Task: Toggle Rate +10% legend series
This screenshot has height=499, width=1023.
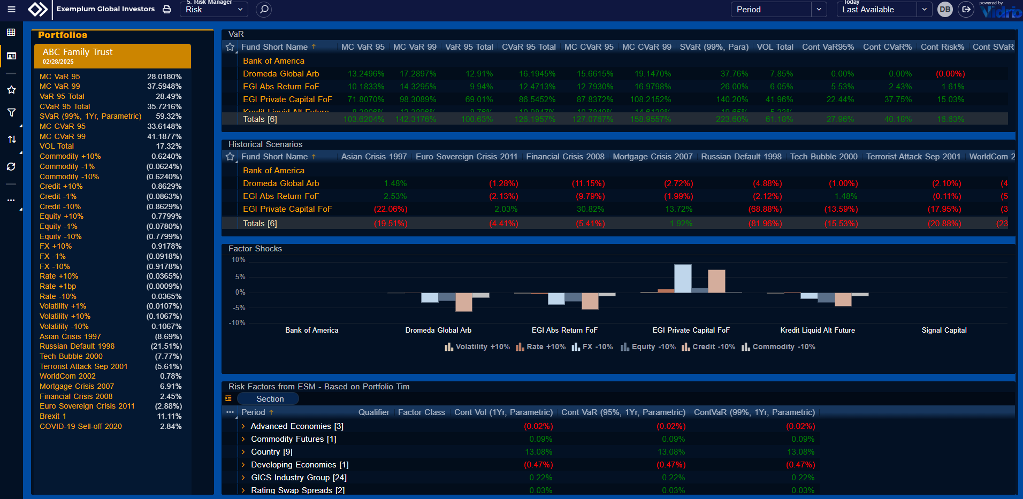Action: (x=540, y=347)
